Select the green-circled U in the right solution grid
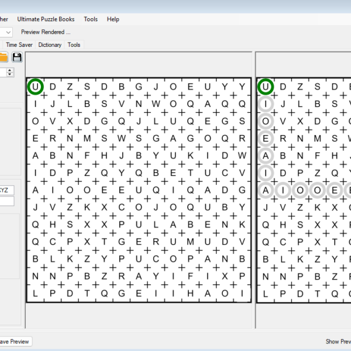The image size is (351, 351). [x=266, y=87]
